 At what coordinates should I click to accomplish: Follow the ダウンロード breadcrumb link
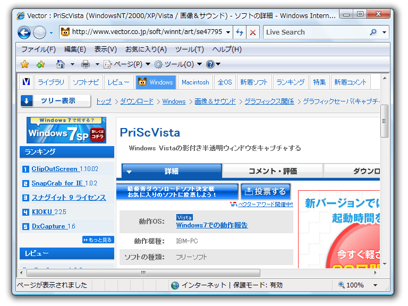click(137, 101)
